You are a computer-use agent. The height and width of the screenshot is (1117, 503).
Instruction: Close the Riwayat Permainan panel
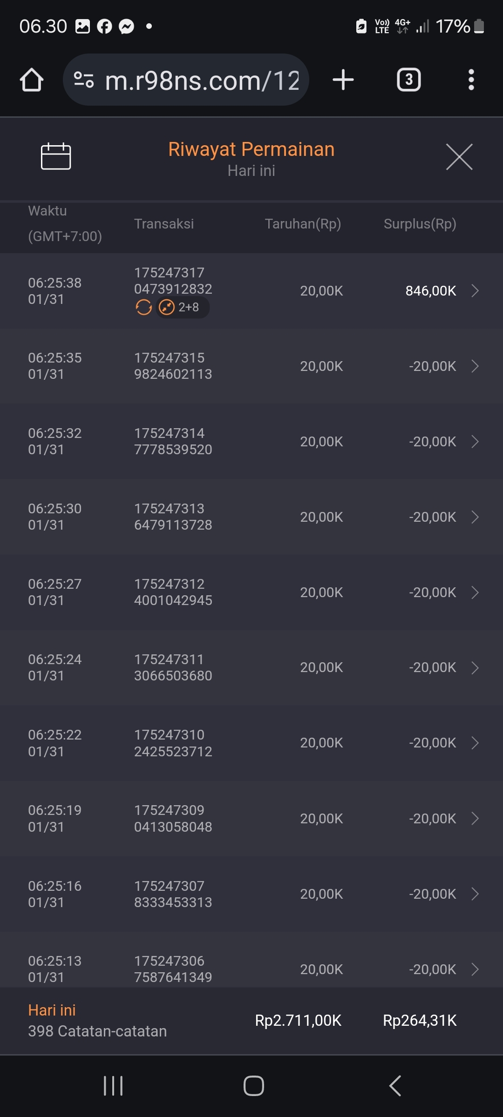coord(459,157)
